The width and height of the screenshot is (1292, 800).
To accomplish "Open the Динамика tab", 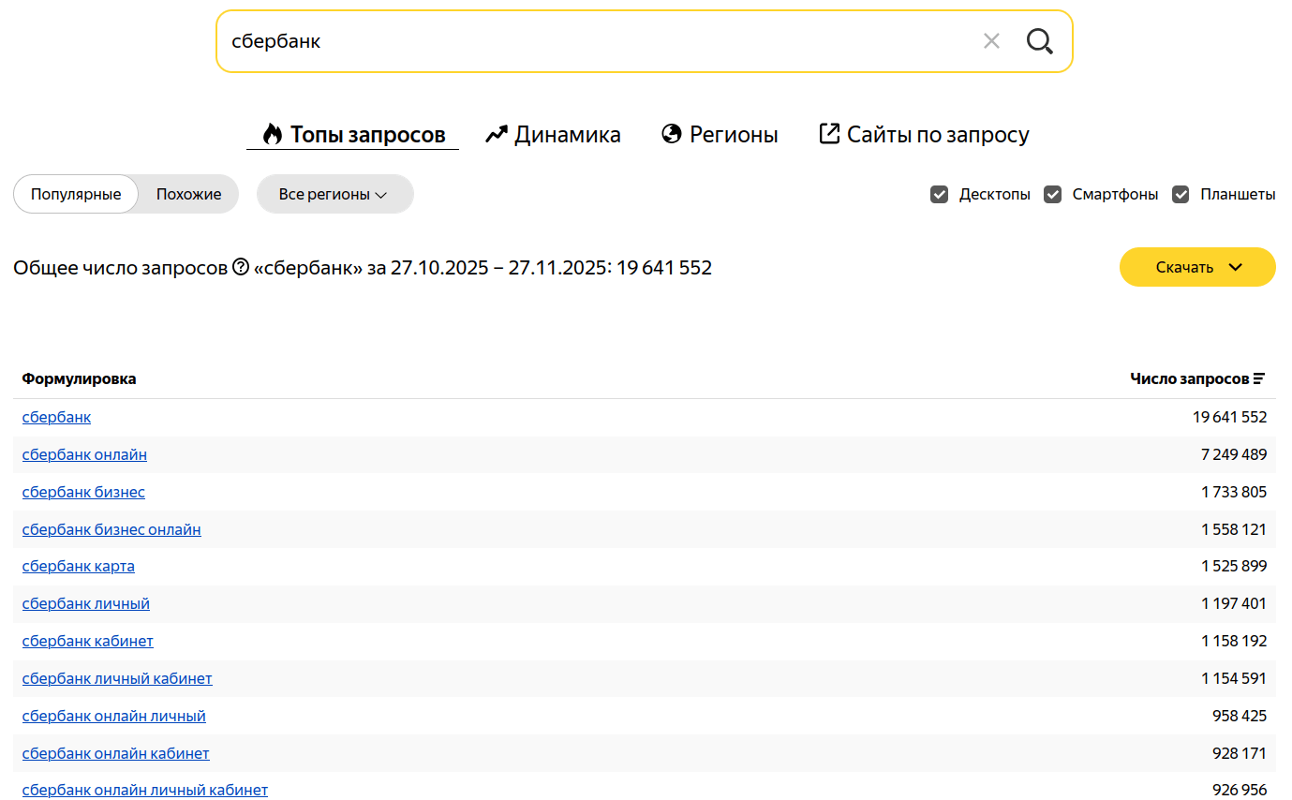I will [567, 134].
